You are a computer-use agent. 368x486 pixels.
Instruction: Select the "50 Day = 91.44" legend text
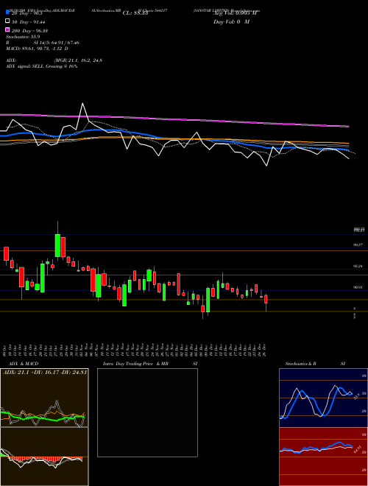[x=27, y=22]
